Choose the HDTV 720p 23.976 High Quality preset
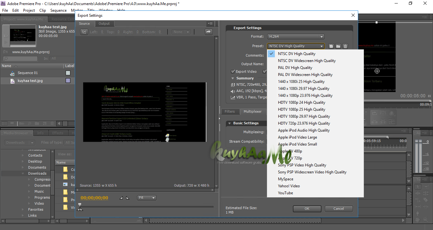433x230 pixels. 315,123
